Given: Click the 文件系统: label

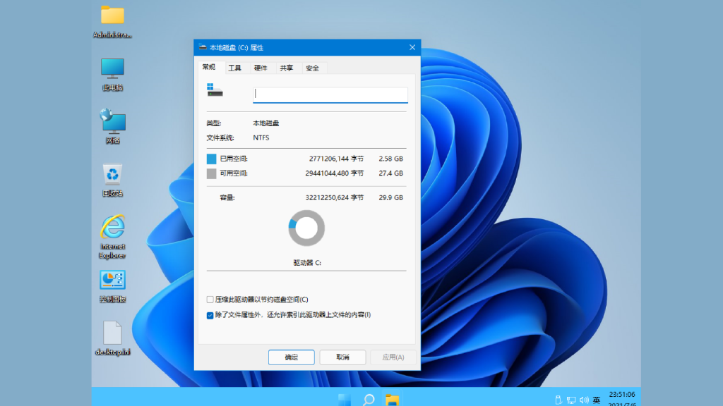Looking at the screenshot, I should (x=220, y=137).
